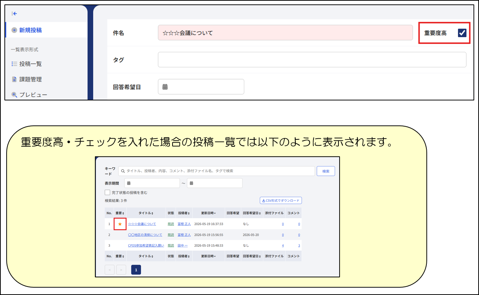Viewport: 479px width, 295px height.
Task: Sort by タイトル in the bottom table header
Action: pos(146,256)
